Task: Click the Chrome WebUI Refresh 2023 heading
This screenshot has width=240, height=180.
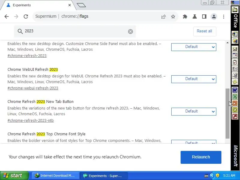Action: (33, 70)
